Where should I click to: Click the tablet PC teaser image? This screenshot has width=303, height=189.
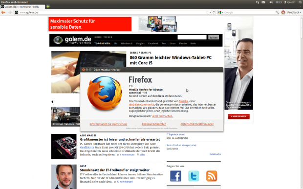coord(88,72)
